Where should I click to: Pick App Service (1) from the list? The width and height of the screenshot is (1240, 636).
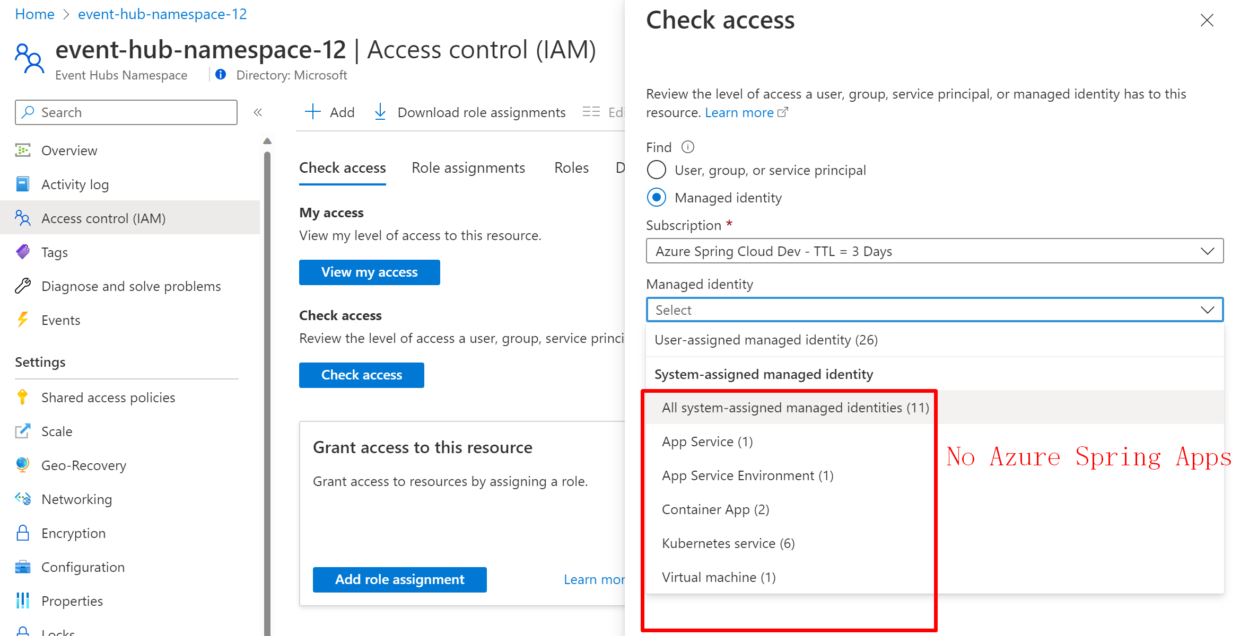tap(935, 441)
